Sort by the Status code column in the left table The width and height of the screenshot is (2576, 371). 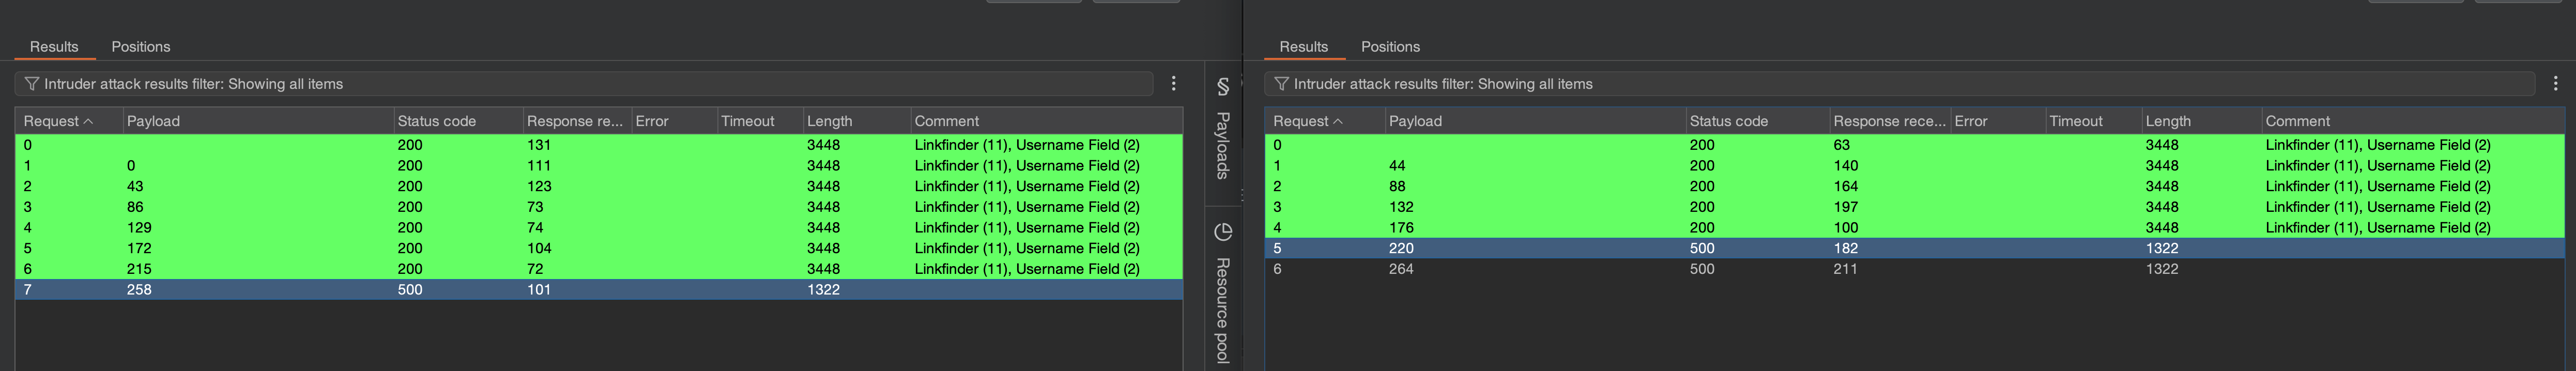[437, 121]
